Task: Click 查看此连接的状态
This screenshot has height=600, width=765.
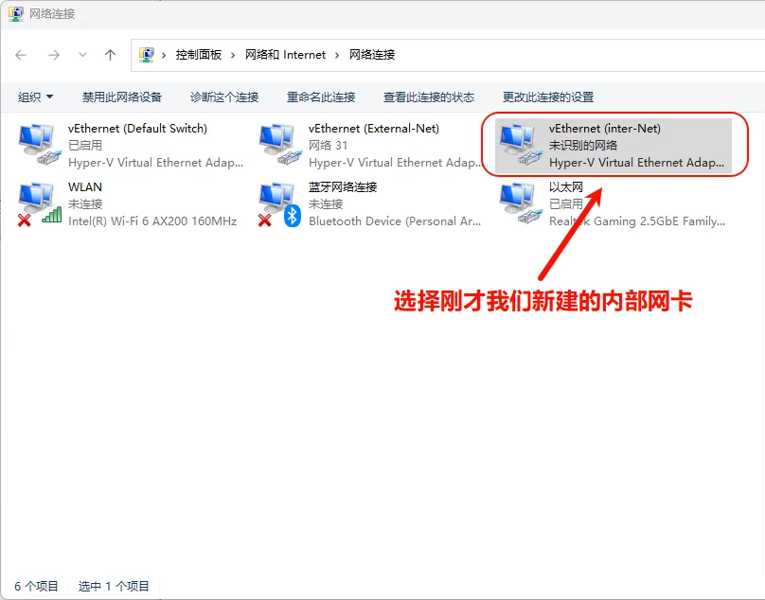Action: pyautogui.click(x=429, y=97)
